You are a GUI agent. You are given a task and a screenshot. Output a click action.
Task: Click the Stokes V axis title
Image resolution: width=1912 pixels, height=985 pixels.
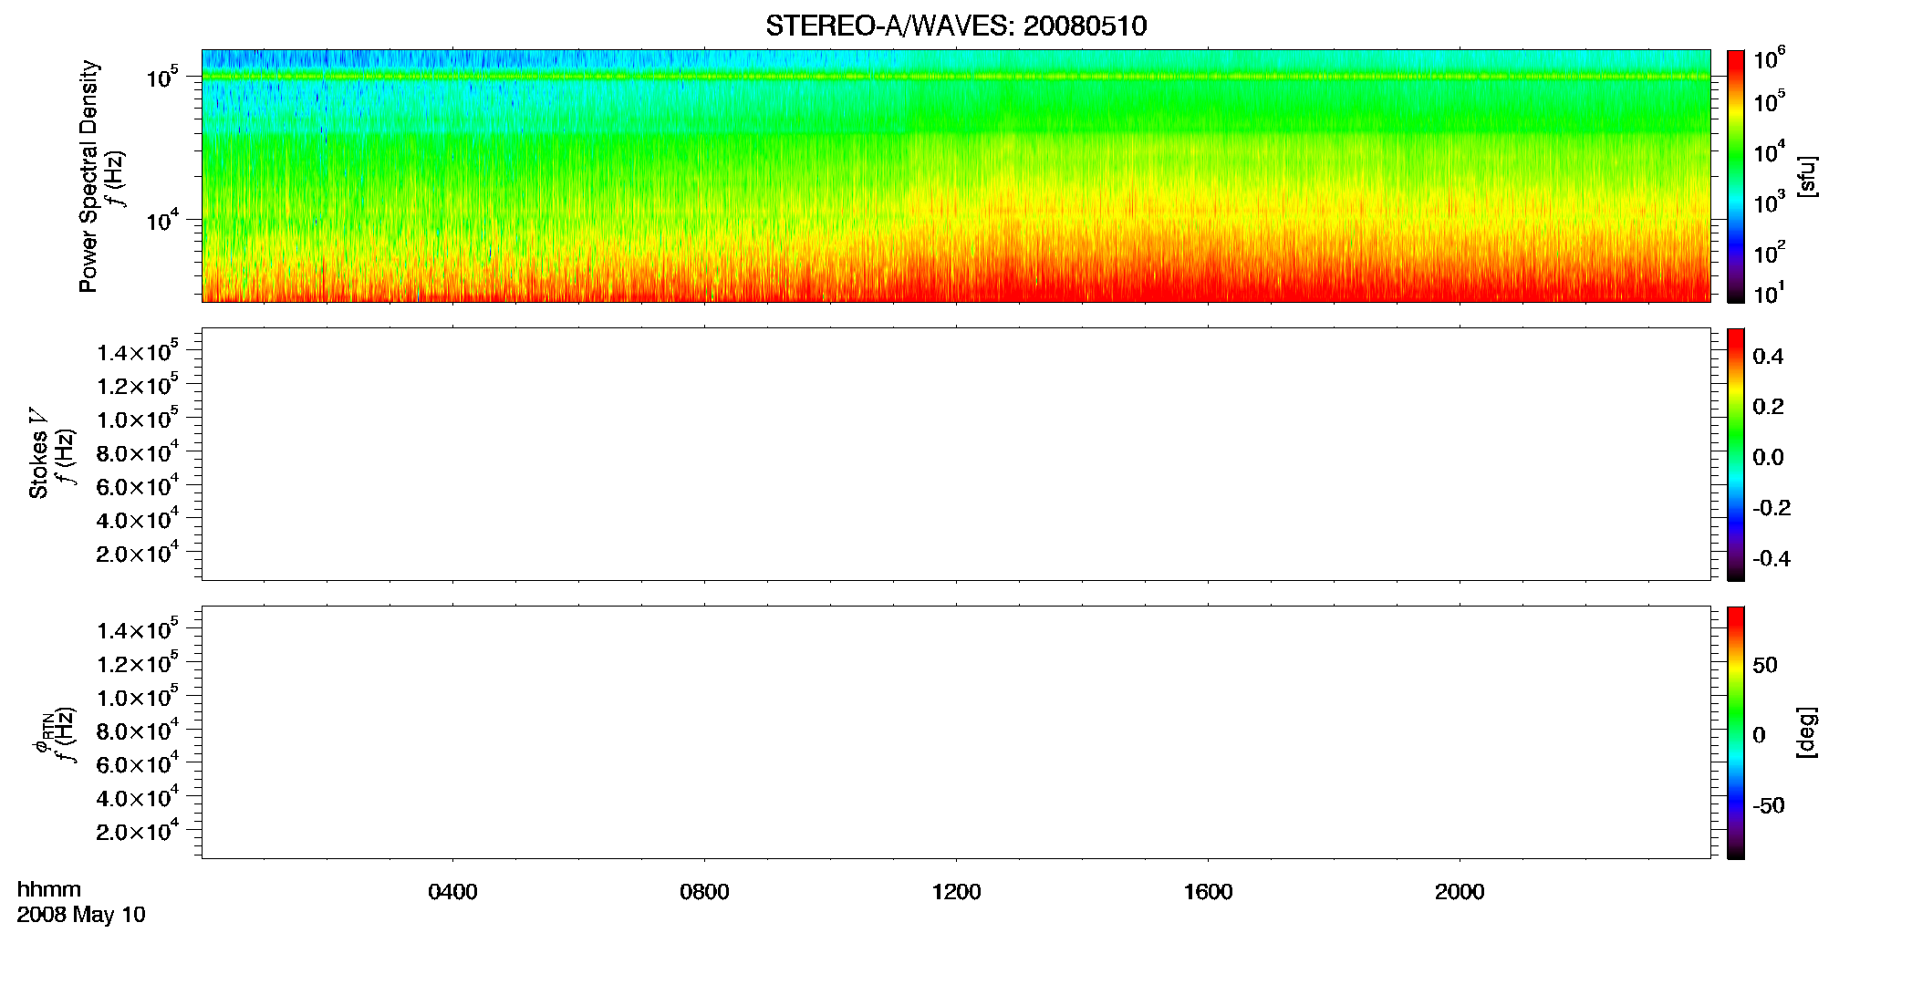[x=38, y=453]
